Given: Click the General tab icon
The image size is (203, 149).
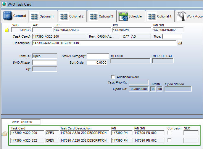Looking at the screenshot, I should pyautogui.click(x=8, y=16).
